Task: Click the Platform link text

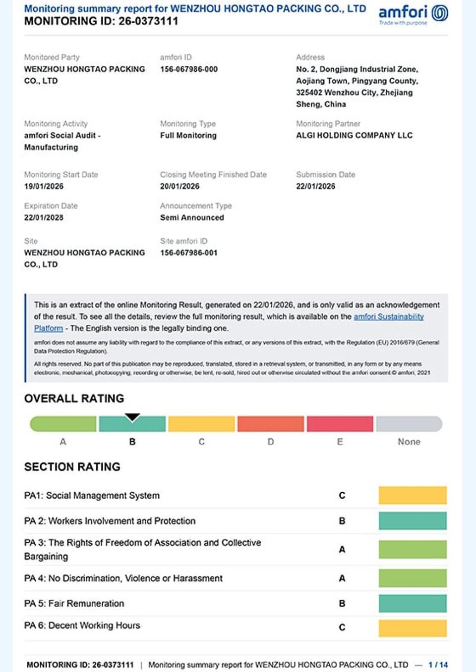Action: [49, 328]
